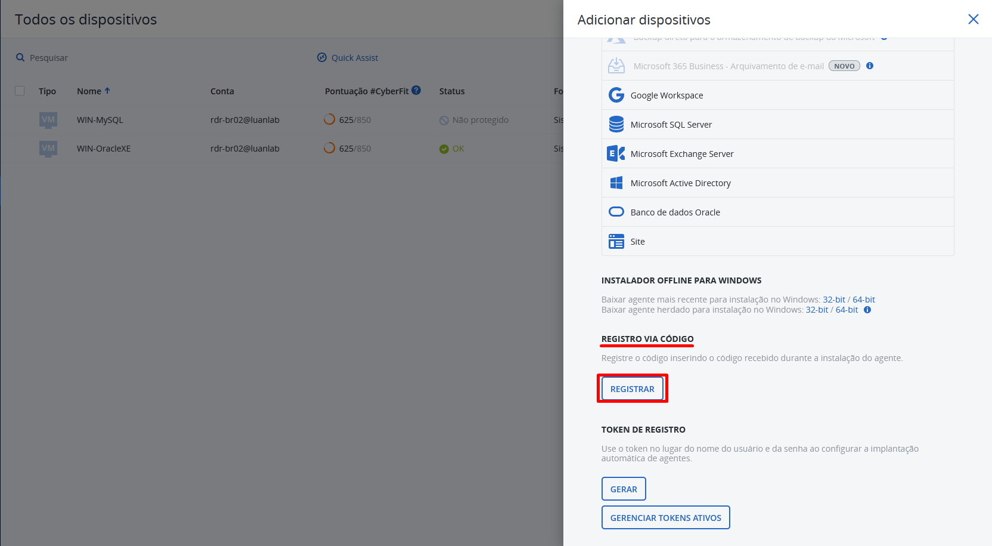
Task: Open info icon beside Microsoft 365 email archiving
Action: click(870, 66)
